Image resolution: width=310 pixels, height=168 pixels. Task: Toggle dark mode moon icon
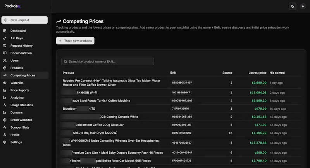coord(293,6)
